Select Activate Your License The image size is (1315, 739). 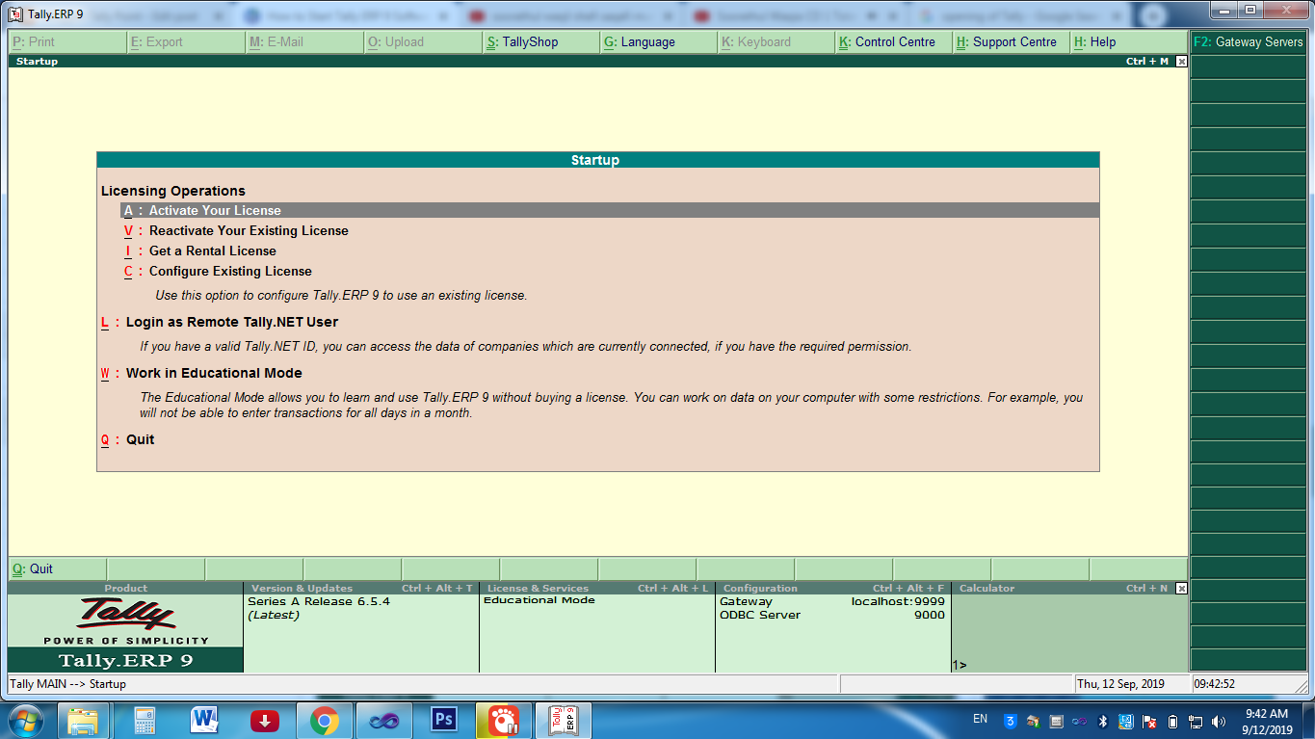pyautogui.click(x=609, y=210)
